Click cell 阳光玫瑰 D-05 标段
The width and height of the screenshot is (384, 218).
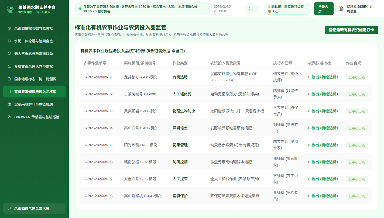pyautogui.click(x=140, y=145)
